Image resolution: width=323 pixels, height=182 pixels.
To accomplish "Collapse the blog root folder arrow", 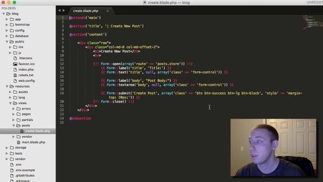I will (x=4, y=14).
